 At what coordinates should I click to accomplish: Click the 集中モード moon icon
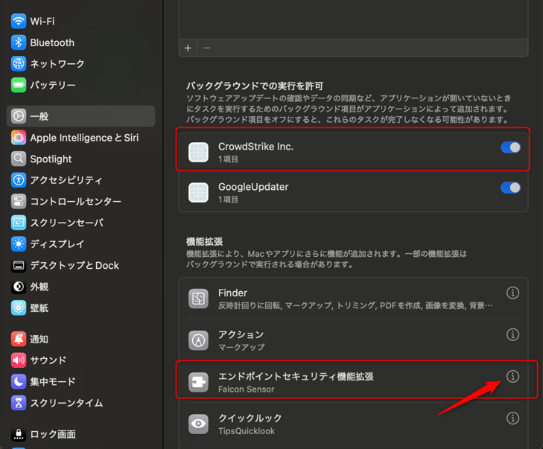(x=19, y=381)
